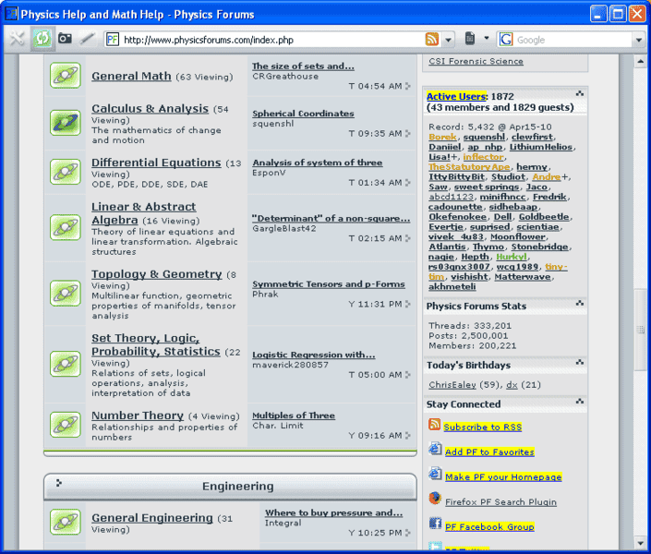
Task: Click the Differential Equations forum icon
Action: point(66,172)
